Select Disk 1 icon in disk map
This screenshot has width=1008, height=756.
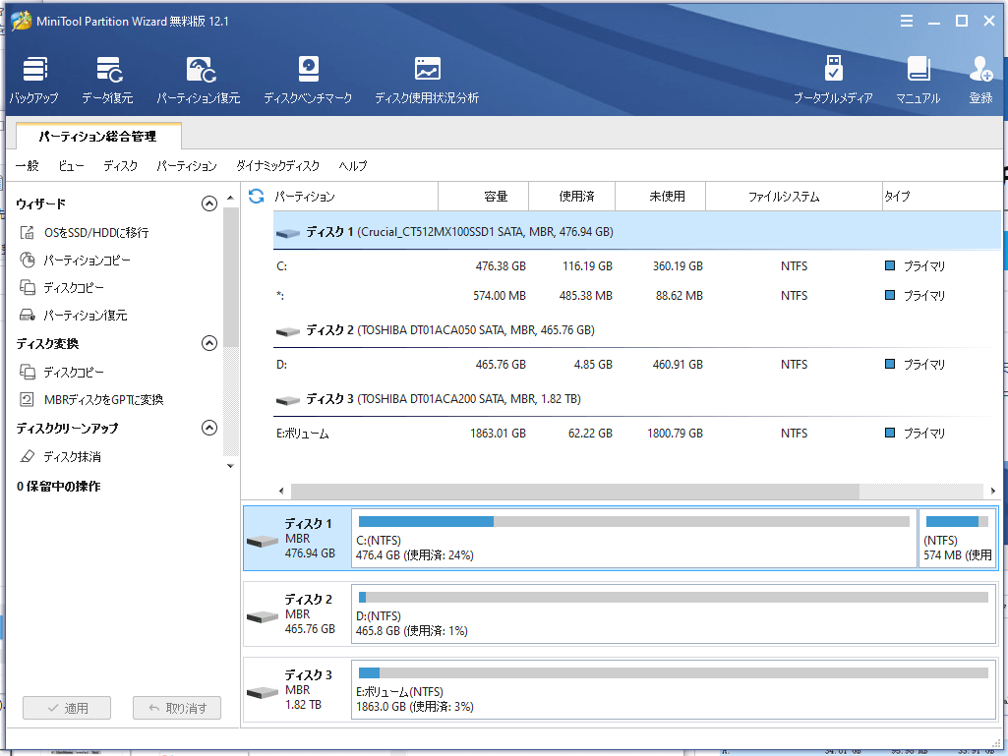pyautogui.click(x=263, y=541)
